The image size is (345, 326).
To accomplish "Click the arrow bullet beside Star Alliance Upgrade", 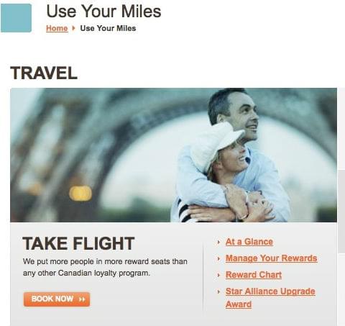I will pos(218,291).
